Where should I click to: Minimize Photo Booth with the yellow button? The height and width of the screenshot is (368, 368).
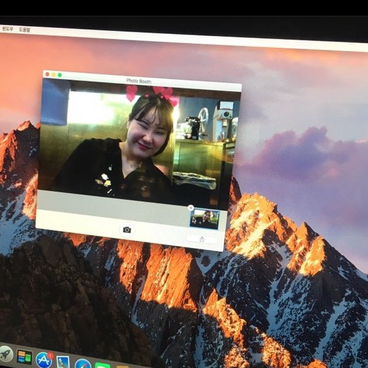pyautogui.click(x=53, y=75)
